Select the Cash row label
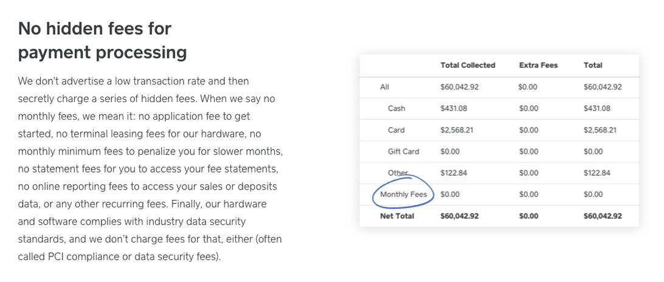The width and height of the screenshot is (664, 282). tap(396, 108)
